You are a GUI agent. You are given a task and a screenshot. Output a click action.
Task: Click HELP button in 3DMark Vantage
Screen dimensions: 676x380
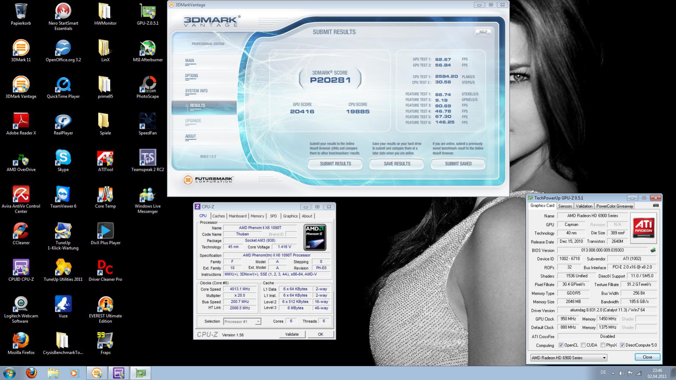[483, 32]
